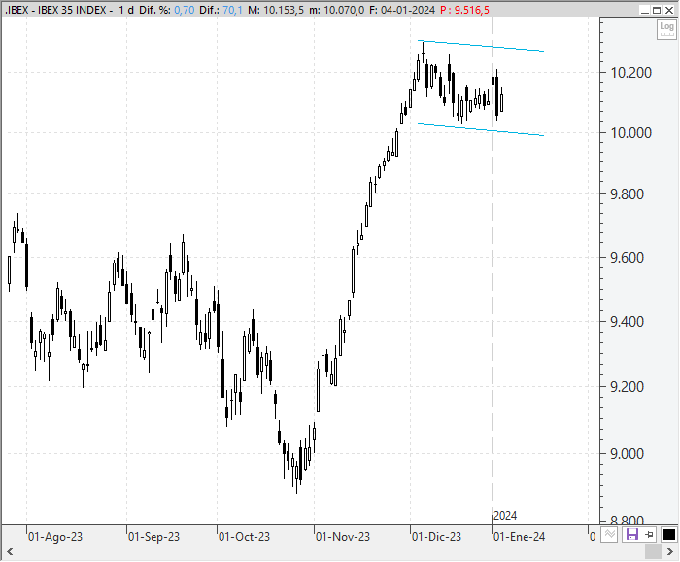This screenshot has width=680, height=562.
Task: Click the purple save diskette icon
Action: [631, 534]
